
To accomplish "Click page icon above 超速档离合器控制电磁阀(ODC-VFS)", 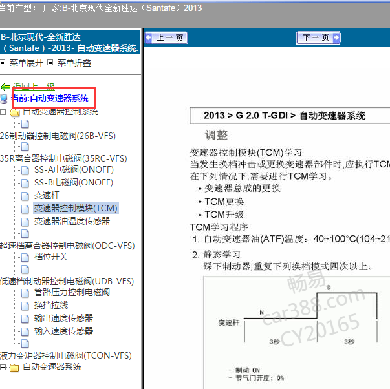I will coord(25,234).
